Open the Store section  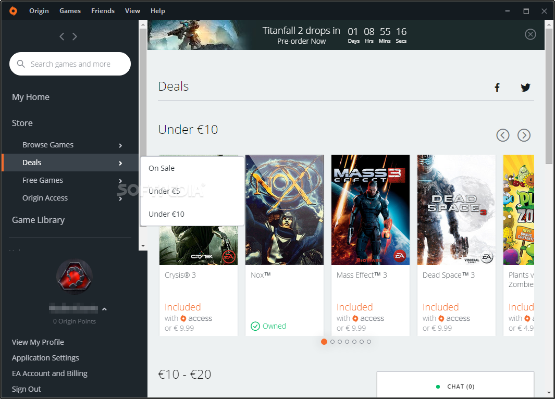[22, 123]
